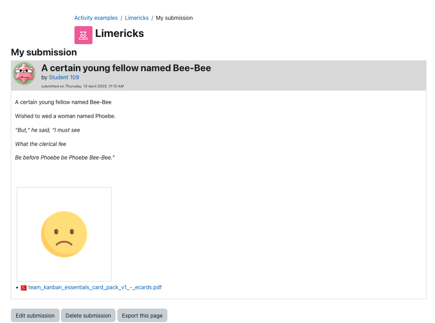Download team_kanban_essentials_card_pack PDF attachment
Viewport: 435px width, 323px height.
tap(95, 287)
